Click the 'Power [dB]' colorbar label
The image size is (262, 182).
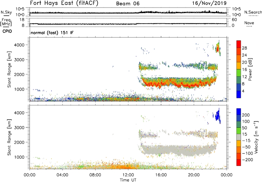[x=250, y=69]
